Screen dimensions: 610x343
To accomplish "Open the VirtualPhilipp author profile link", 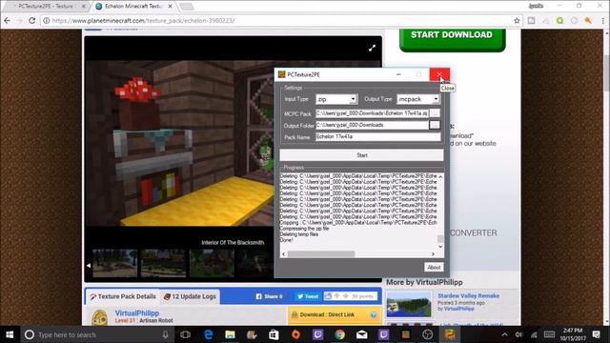I will pos(137,313).
